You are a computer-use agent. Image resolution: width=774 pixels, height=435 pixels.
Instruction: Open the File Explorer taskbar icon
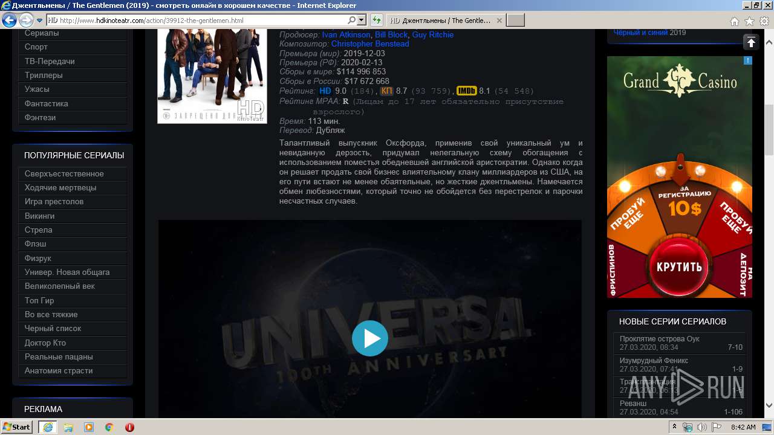point(68,427)
